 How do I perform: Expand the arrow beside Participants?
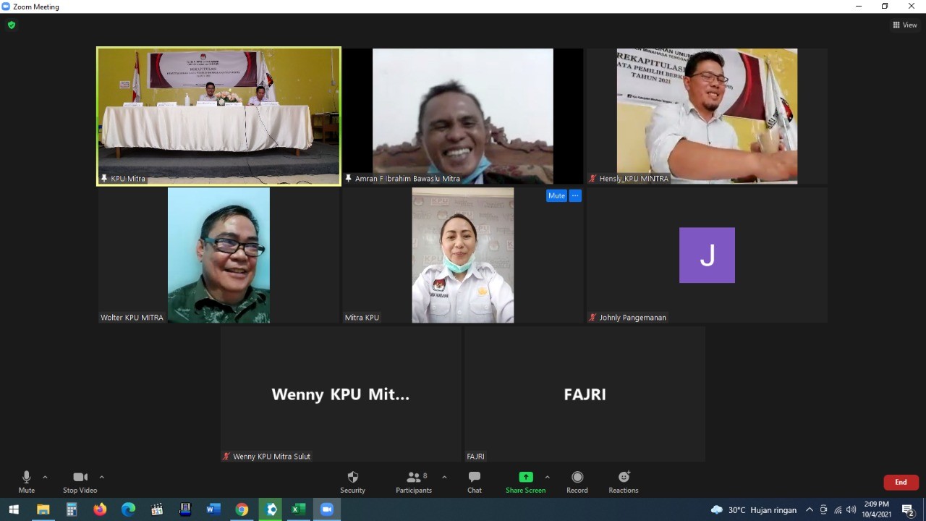pyautogui.click(x=444, y=477)
